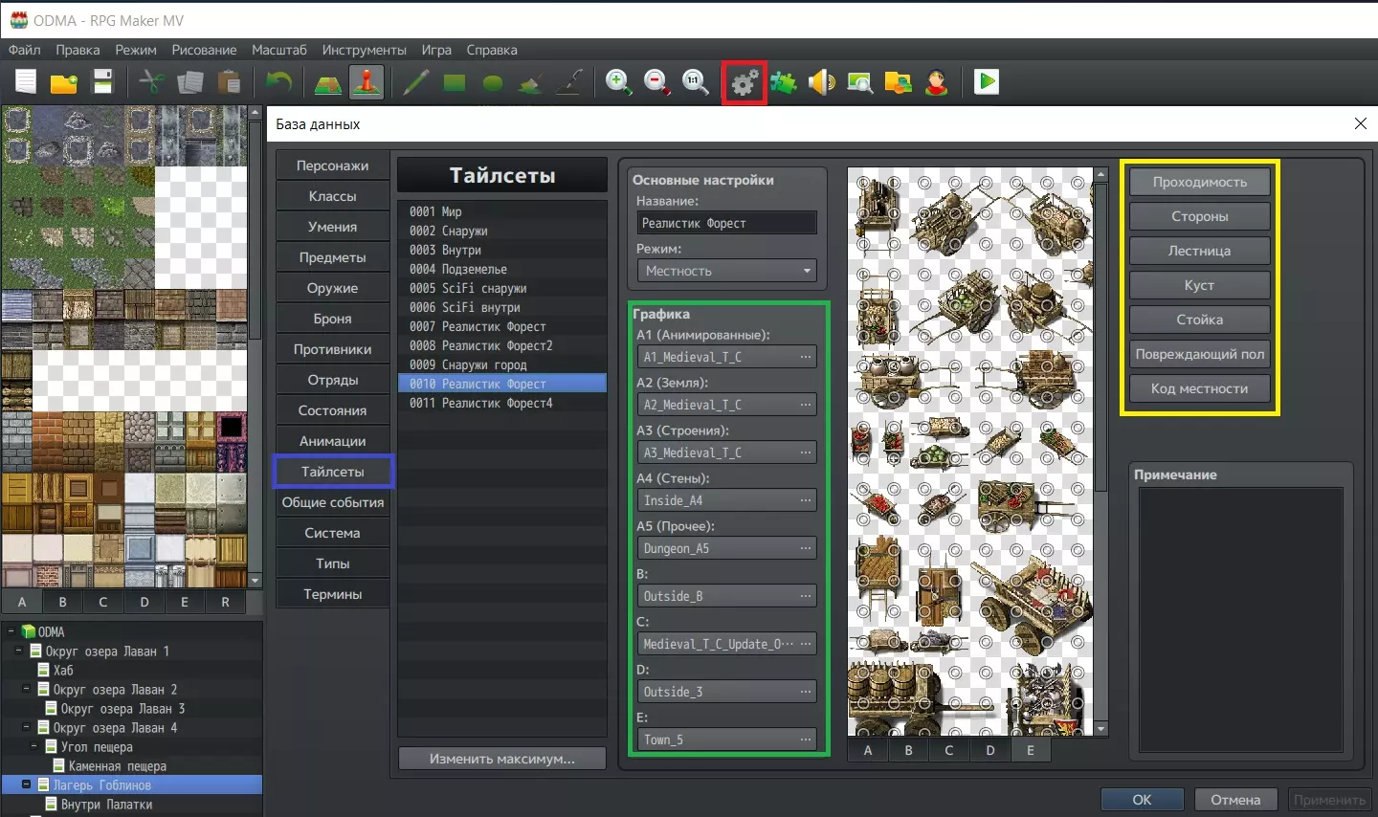
Task: Collapse the Угол пещера map tree node
Action: (34, 746)
